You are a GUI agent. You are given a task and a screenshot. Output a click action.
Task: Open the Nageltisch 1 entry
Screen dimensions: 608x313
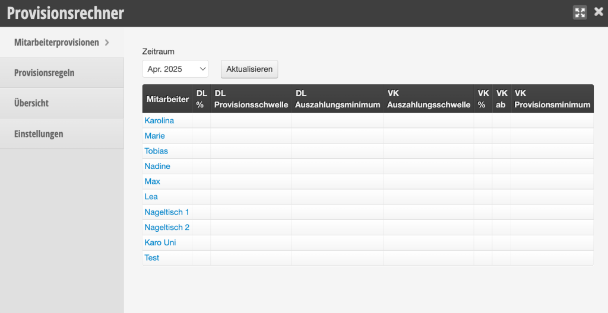pyautogui.click(x=166, y=212)
